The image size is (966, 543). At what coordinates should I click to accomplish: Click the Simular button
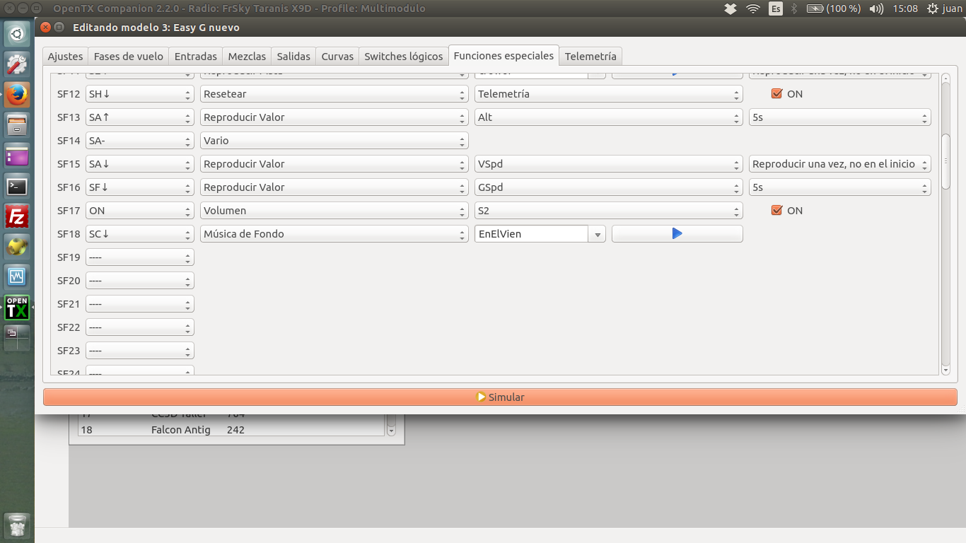(x=500, y=397)
